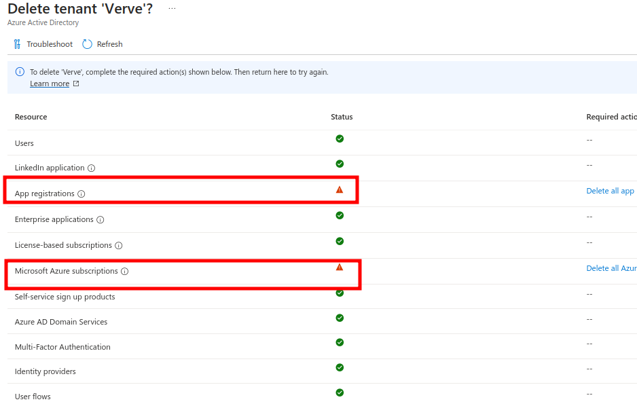The height and width of the screenshot is (404, 637).
Task: Select the LinkedIn application row text
Action: tap(50, 168)
